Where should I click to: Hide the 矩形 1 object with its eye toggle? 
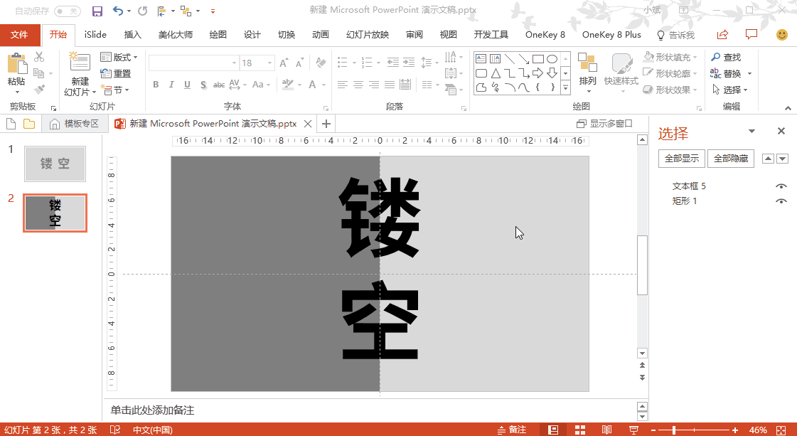(x=781, y=201)
